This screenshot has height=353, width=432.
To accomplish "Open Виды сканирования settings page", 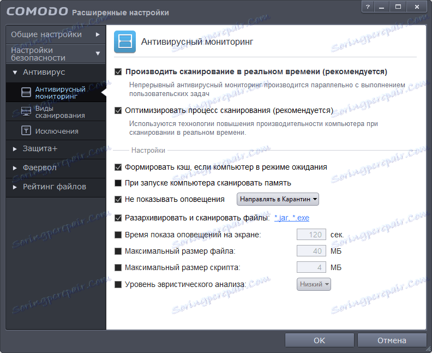I will tap(56, 112).
